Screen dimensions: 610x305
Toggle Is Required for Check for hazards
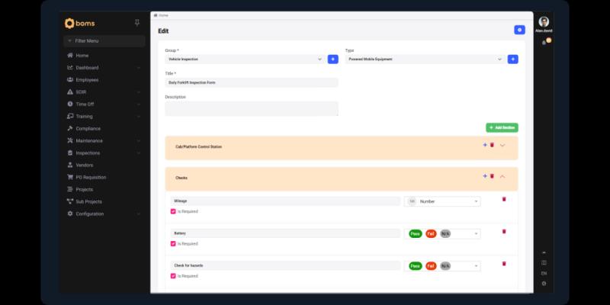tap(173, 276)
